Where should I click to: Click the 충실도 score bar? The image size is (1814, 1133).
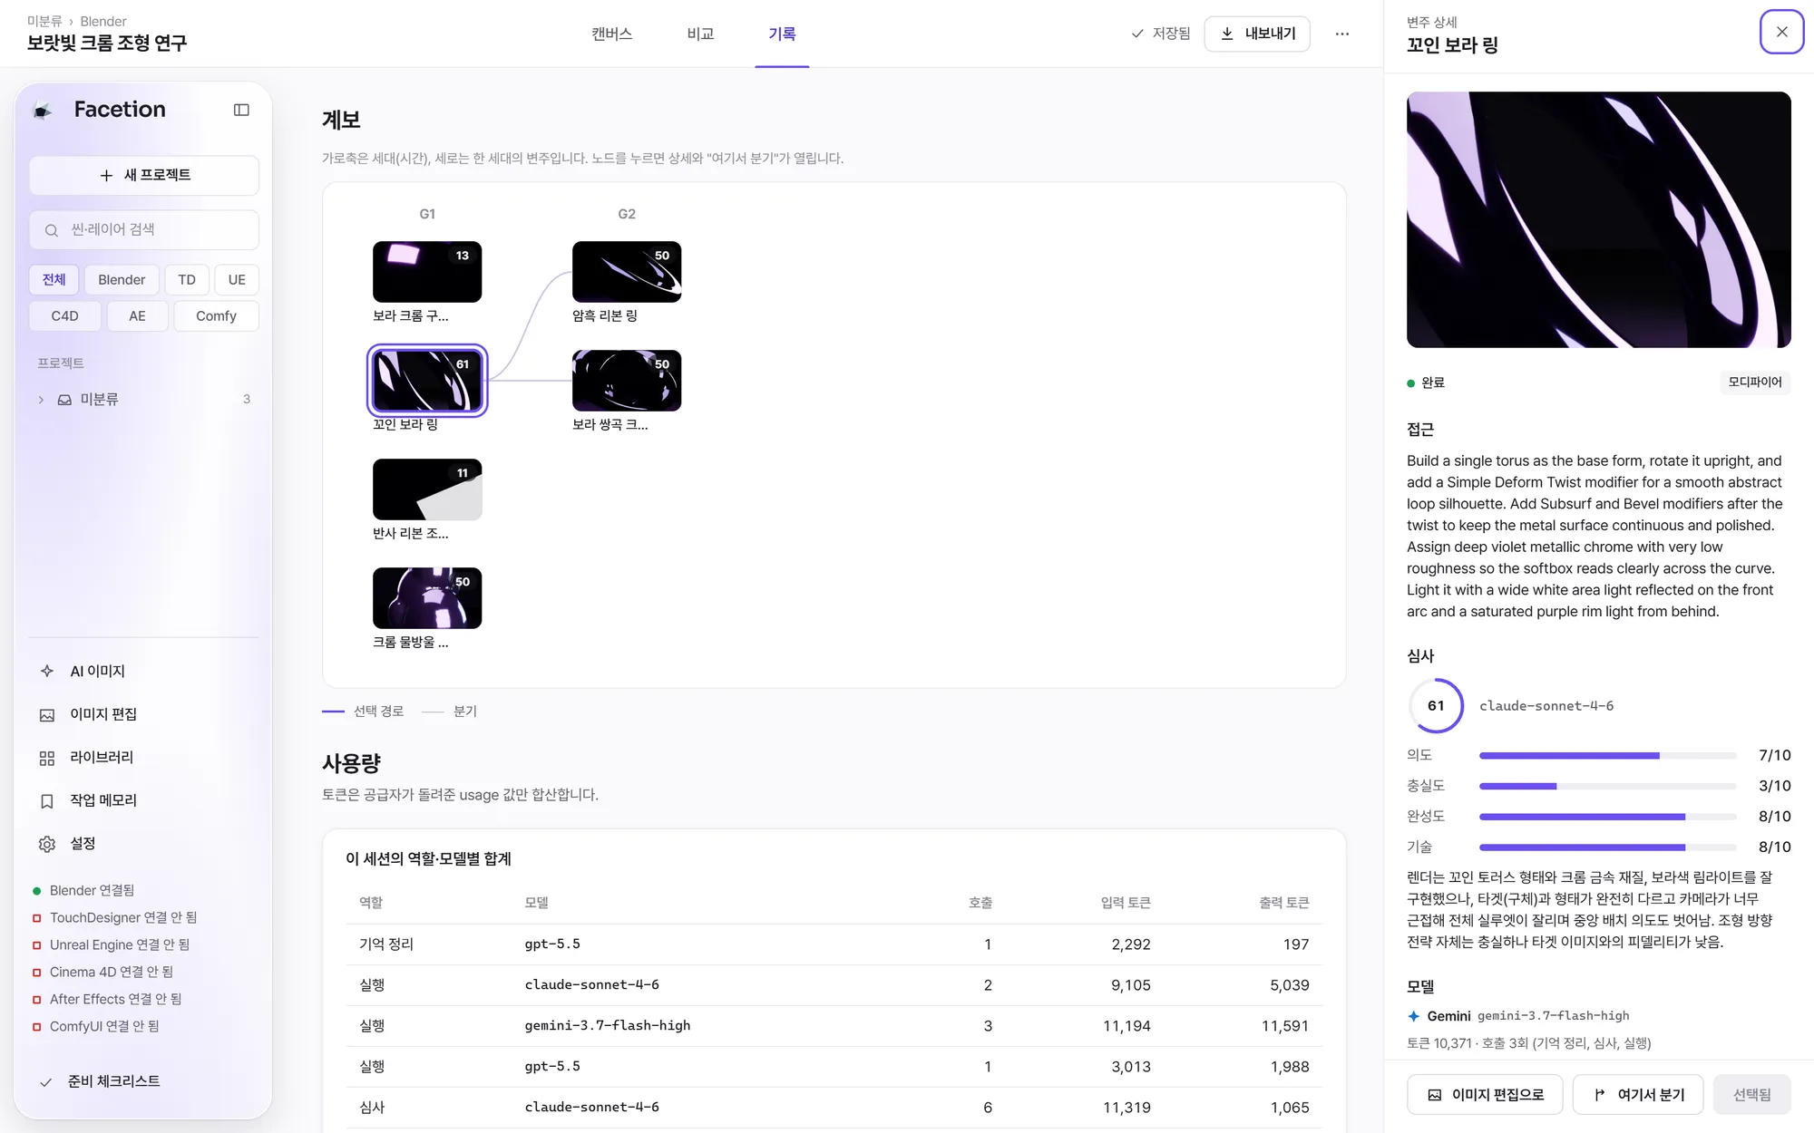1607,786
